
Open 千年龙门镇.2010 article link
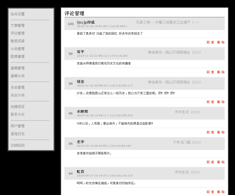point(187,142)
